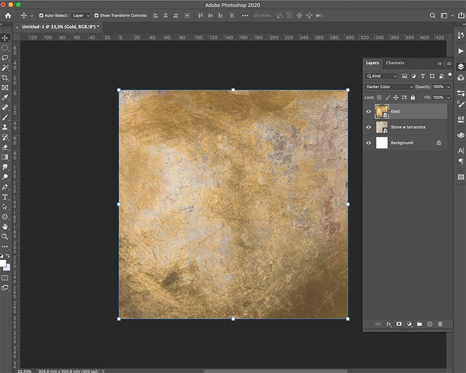Disable Show Transform Controls checkbox
This screenshot has width=466, height=373.
click(96, 16)
